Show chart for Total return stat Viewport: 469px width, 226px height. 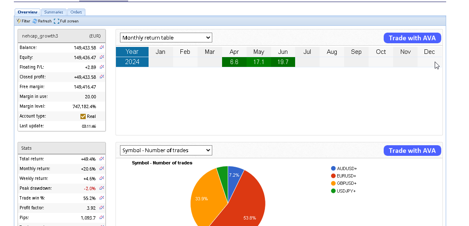[x=102, y=159]
